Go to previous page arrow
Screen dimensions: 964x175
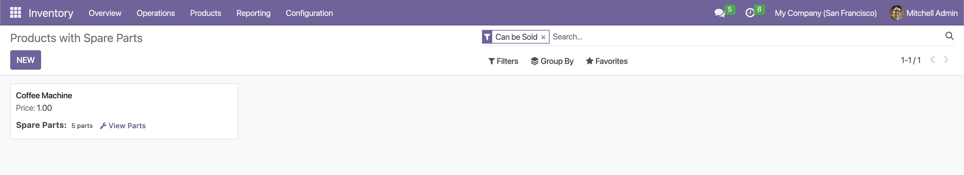932,60
